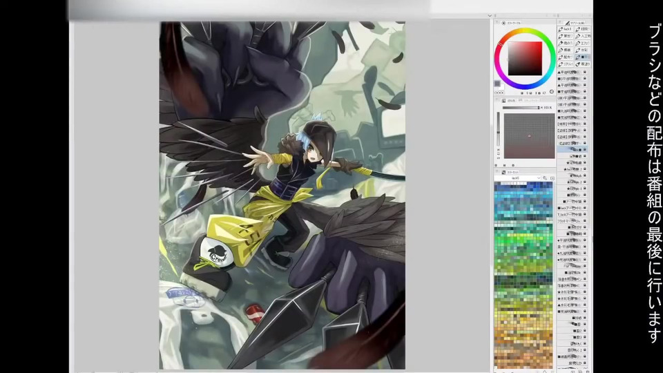The image size is (663, 373).
Task: Select the T_lackアーモンド brush row
Action: point(572,214)
